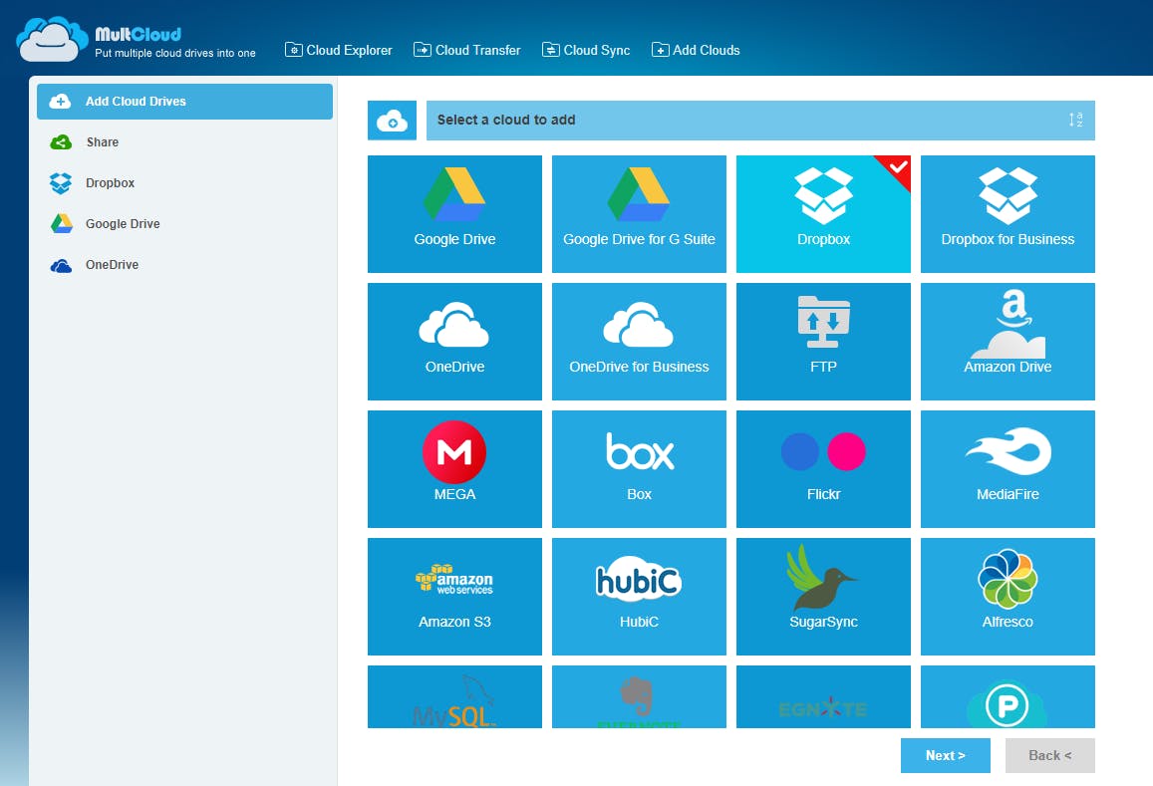
Task: Click 'Put multiple cloud drives into one' tagline
Action: tap(175, 53)
